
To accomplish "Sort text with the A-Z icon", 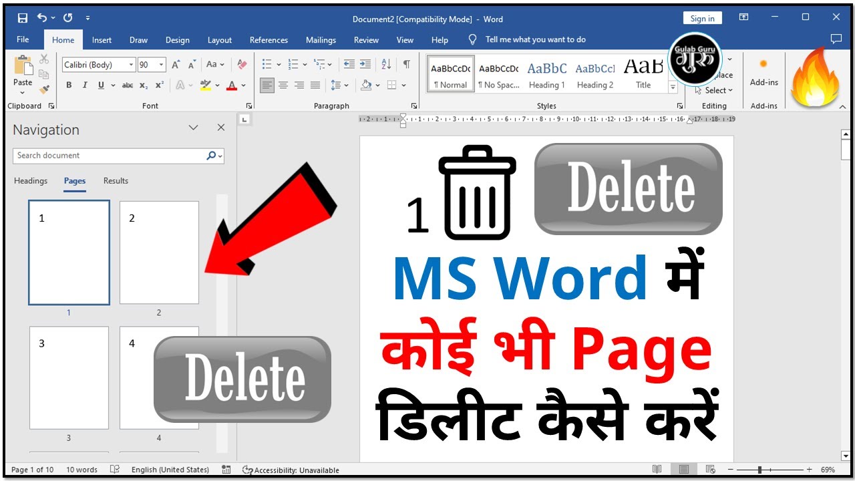I will coord(386,65).
